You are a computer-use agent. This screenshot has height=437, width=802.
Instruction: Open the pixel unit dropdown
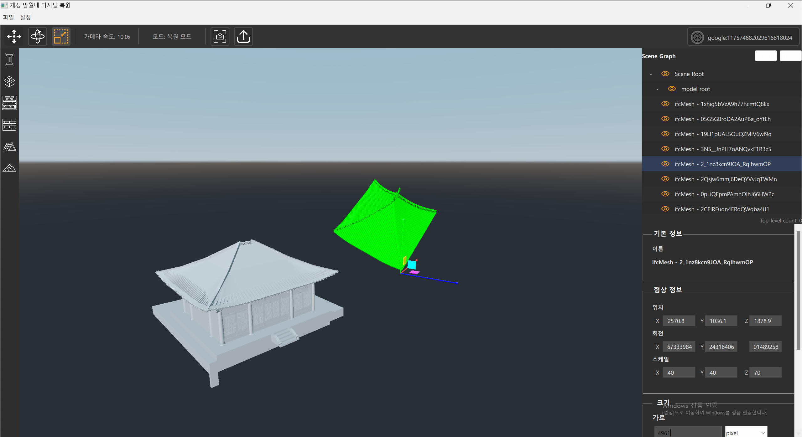pos(746,433)
